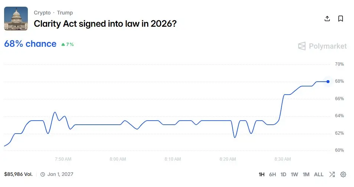
Task: Click the Polymarket logo watermark
Action: (x=322, y=46)
